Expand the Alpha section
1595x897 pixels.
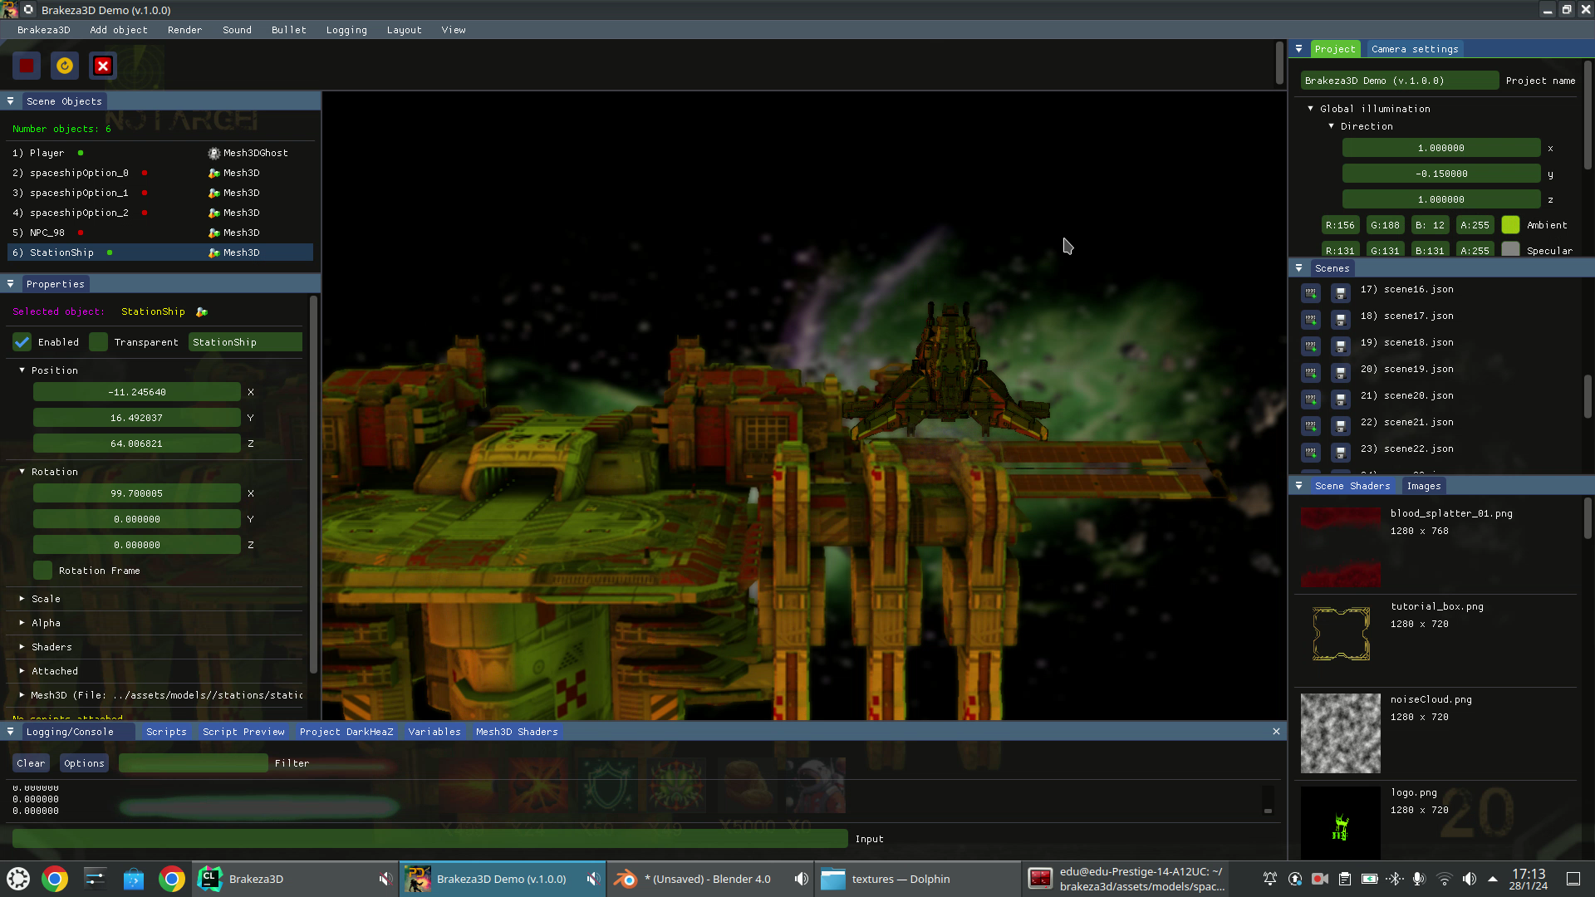point(22,623)
